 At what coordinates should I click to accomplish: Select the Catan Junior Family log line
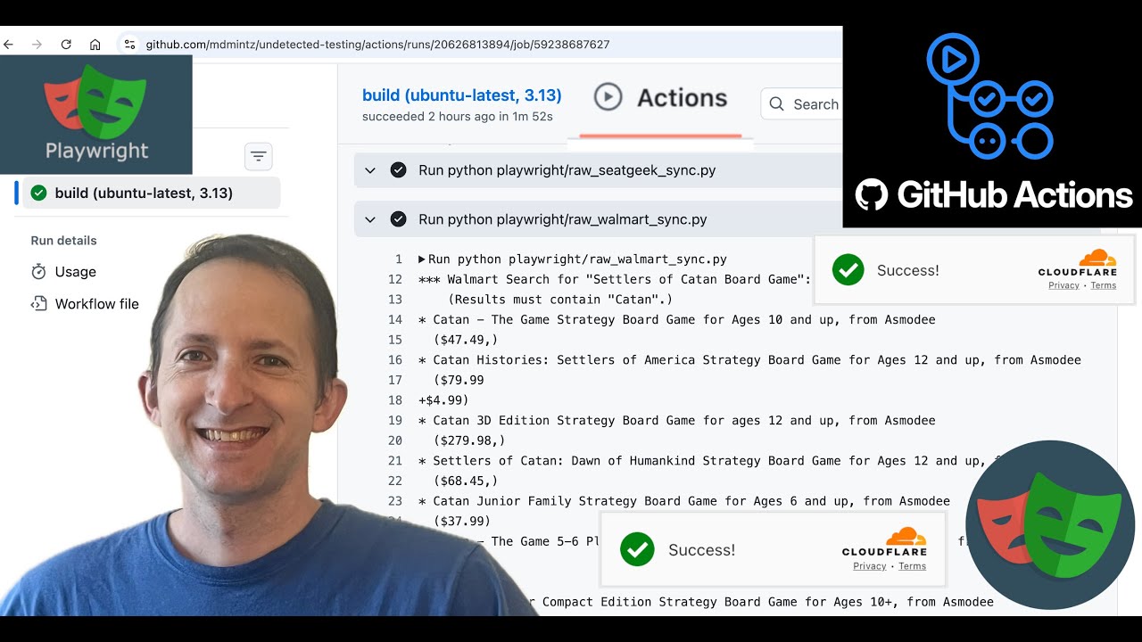(683, 501)
